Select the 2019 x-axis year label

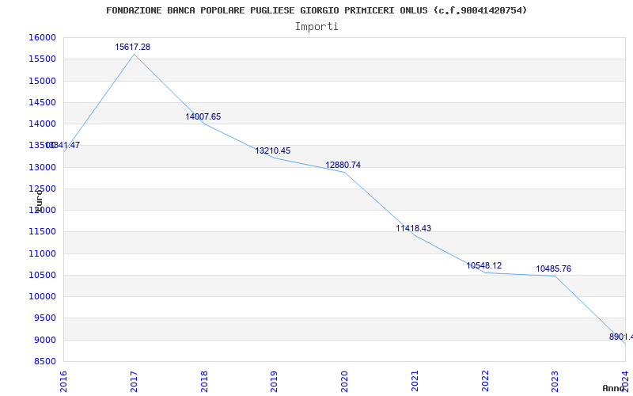click(275, 381)
